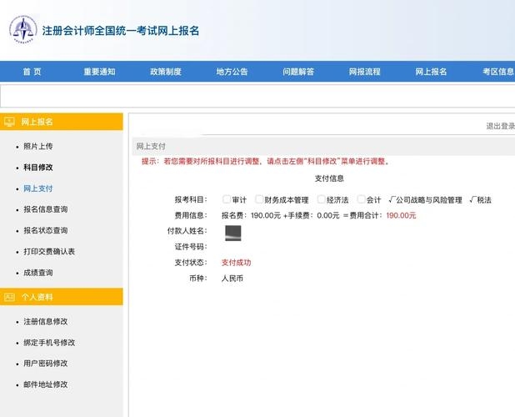Viewport: 515px width, 417px height.
Task: Open the 问题解答 navigation item
Action: coord(298,72)
